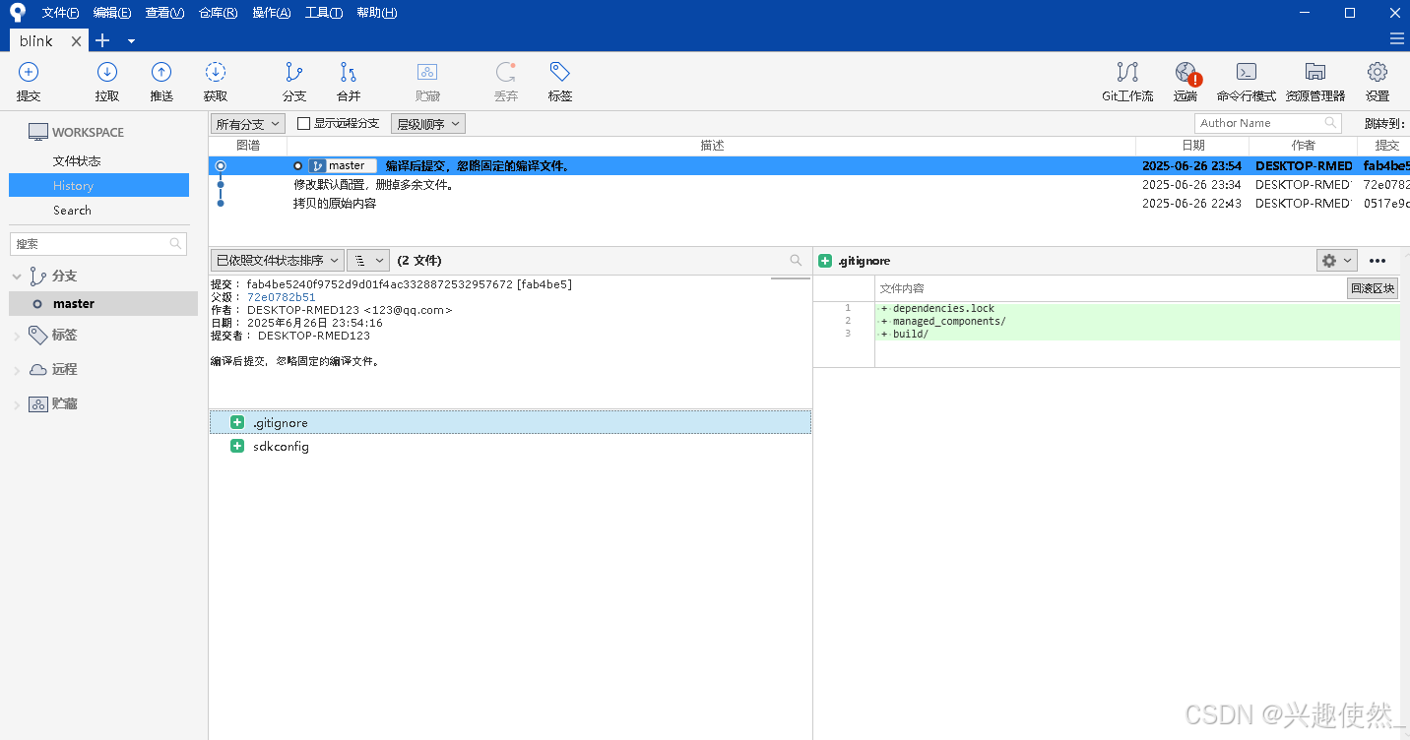1410x740 pixels.
Task: Click the 日期 column header
Action: [x=1192, y=146]
